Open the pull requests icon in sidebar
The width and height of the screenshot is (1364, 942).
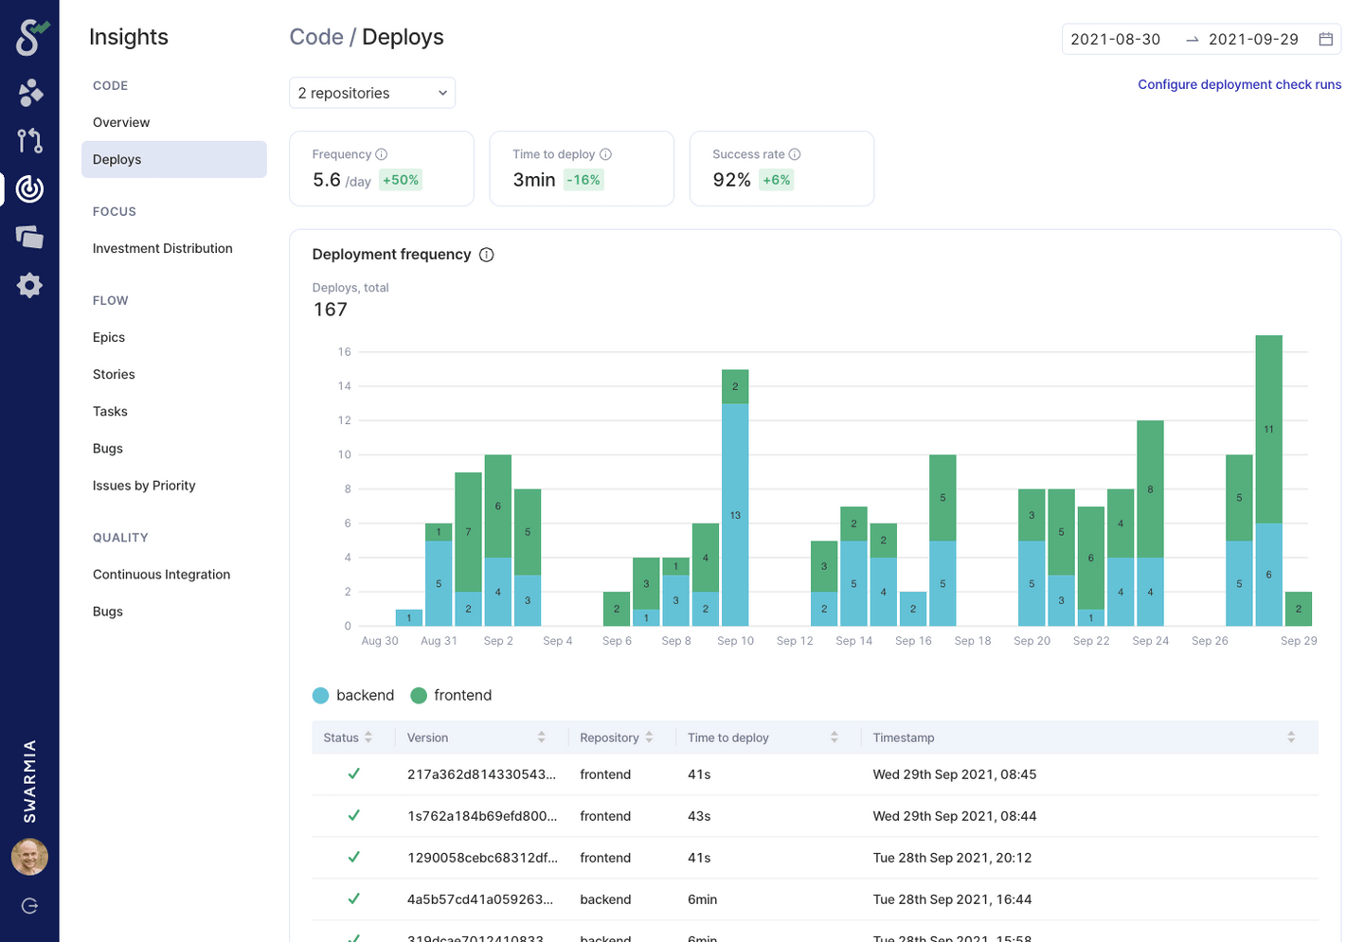[x=29, y=141]
